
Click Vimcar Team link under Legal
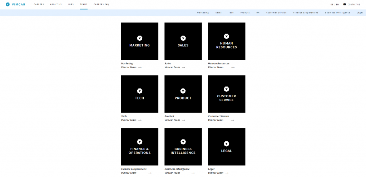tap(216, 173)
